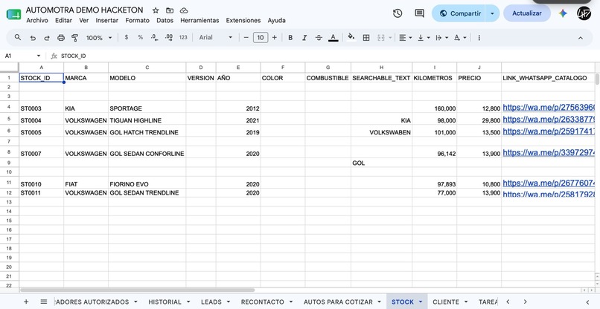Add a new sheet with plus
The width and height of the screenshot is (600, 309).
tap(26, 302)
